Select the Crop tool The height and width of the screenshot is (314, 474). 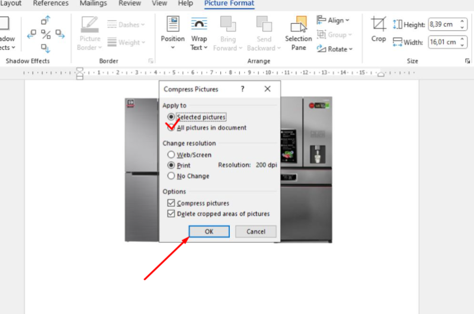pos(379,30)
